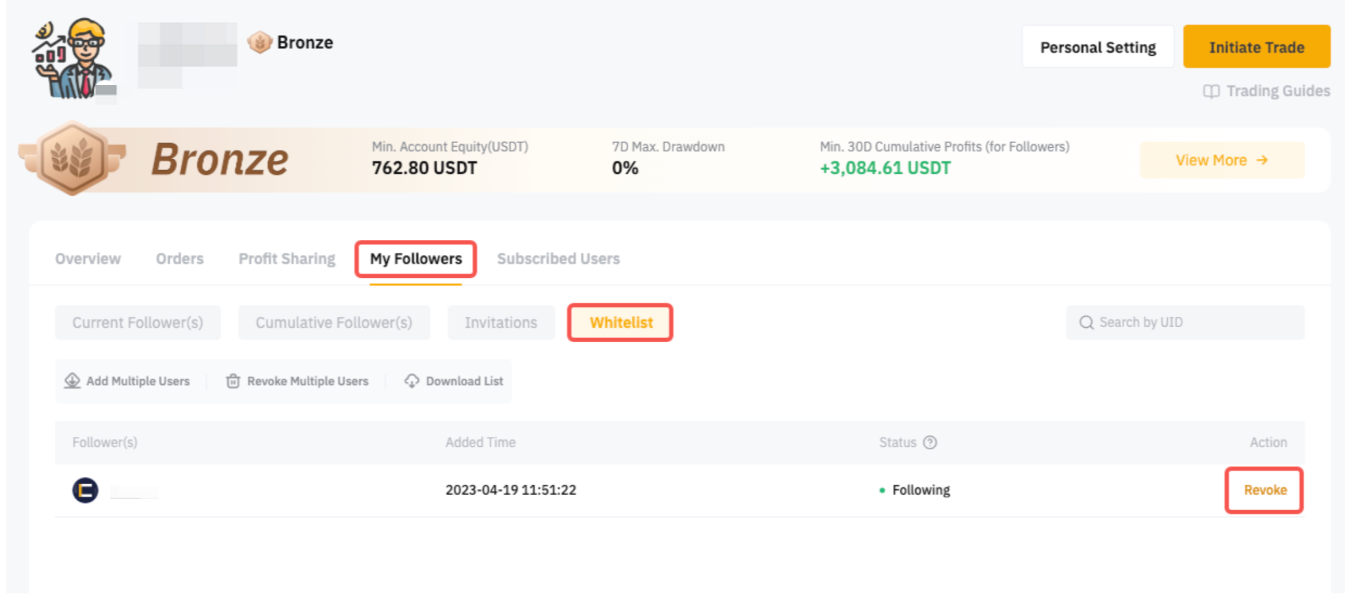Select the Current Follower(s) filter
The width and height of the screenshot is (1345, 597).
pyautogui.click(x=137, y=323)
